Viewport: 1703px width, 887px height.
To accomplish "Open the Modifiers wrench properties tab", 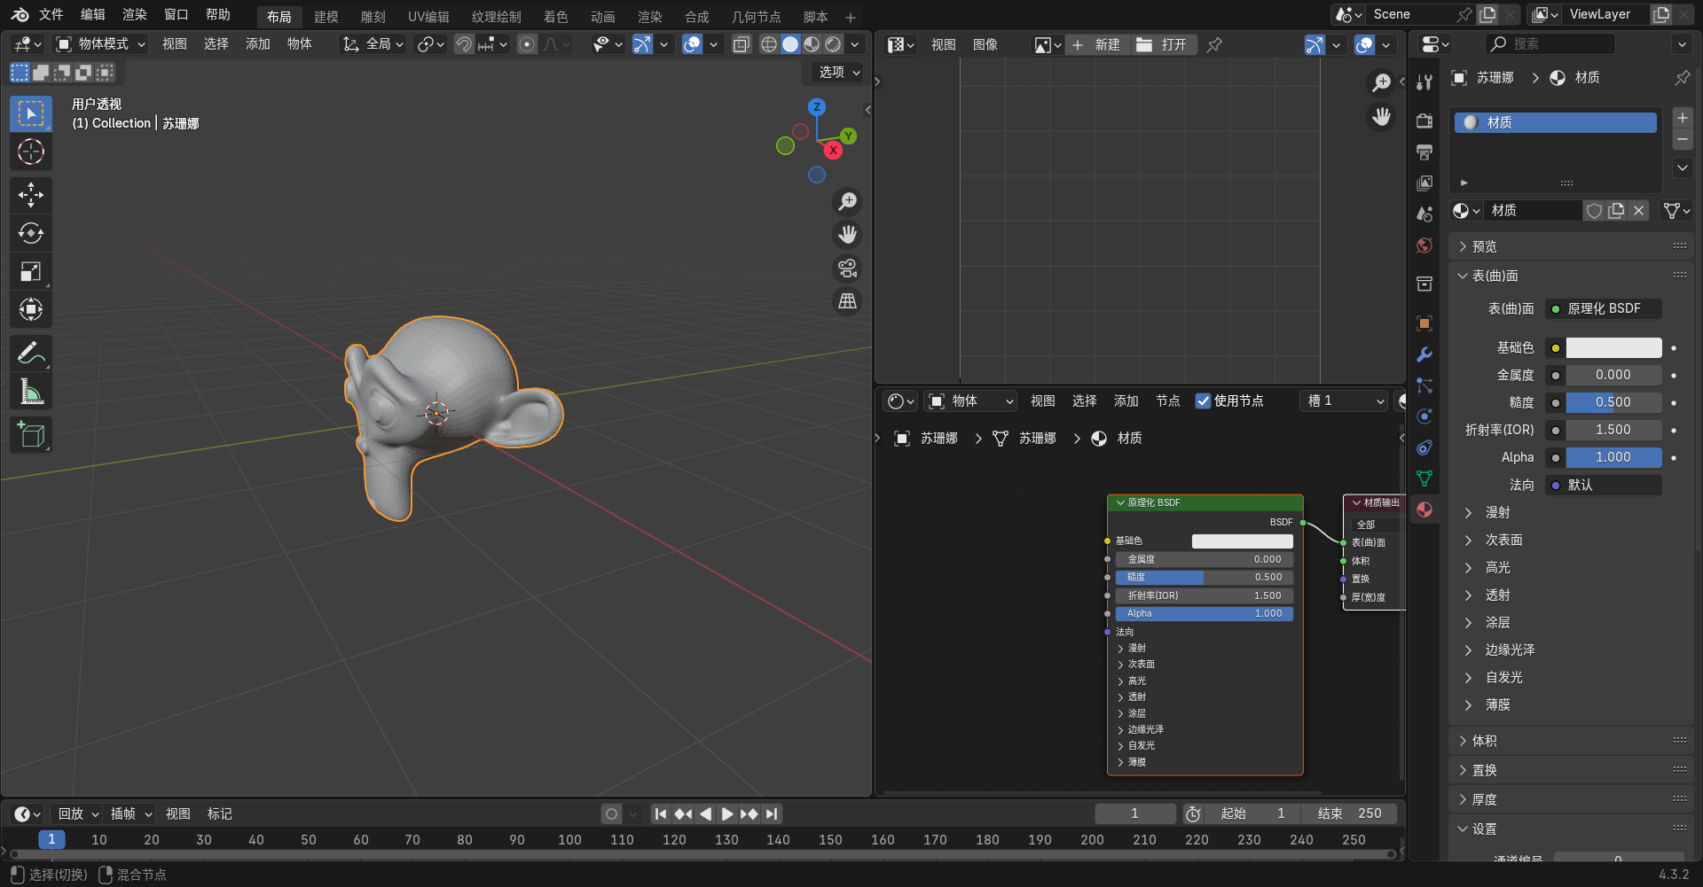I will 1424,354.
